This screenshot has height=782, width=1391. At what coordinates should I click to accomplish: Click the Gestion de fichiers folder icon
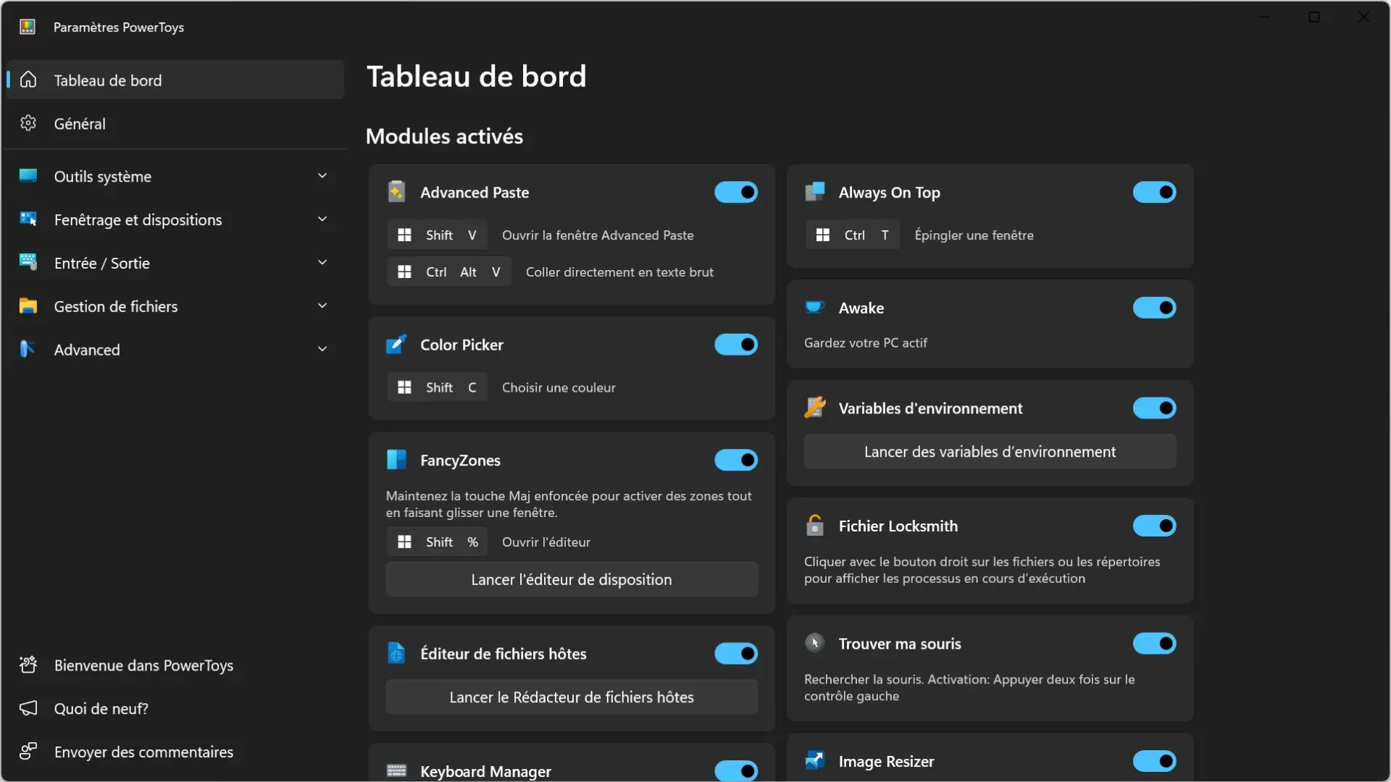[x=28, y=306]
